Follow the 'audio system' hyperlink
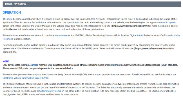183x101 pixels. [x=169, y=22]
